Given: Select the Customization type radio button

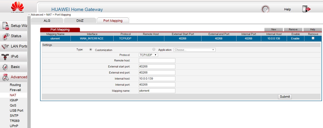Looking at the screenshot, I should (x=91, y=49).
